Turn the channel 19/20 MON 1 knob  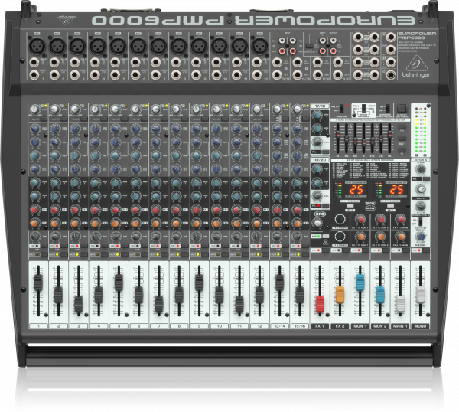coord(317,169)
